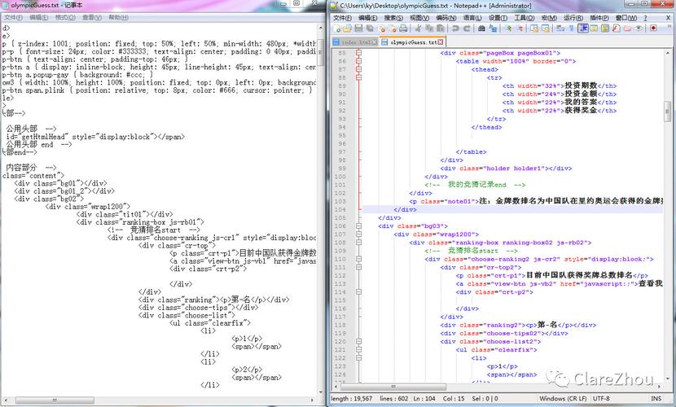Open the 设置(T) menu in Notepad++
The image size is (676, 407).
pos(498,18)
